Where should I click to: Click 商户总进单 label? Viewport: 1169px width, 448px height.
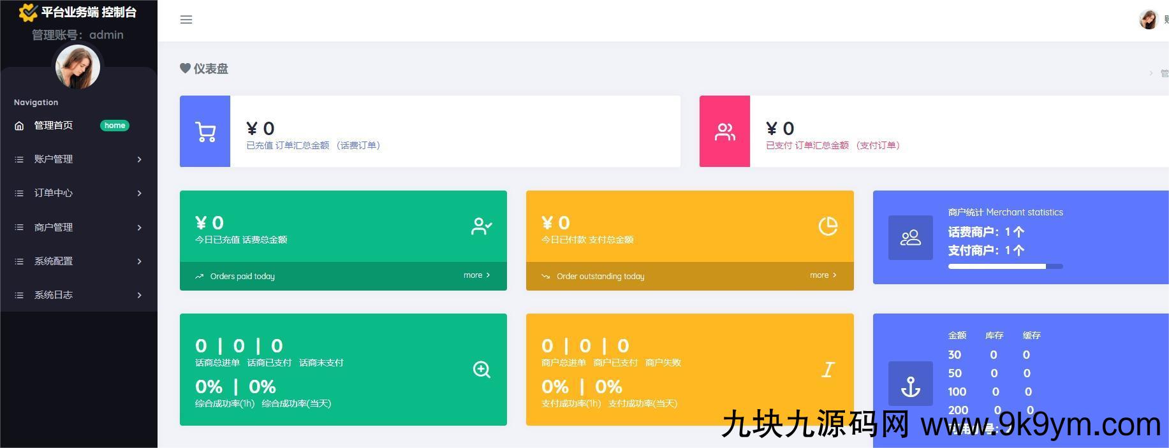tap(564, 363)
